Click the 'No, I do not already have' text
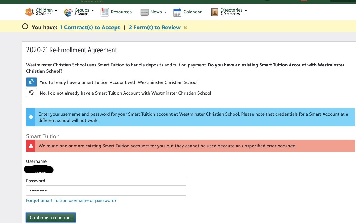Viewport: 356px width, 223px height. tap(125, 93)
